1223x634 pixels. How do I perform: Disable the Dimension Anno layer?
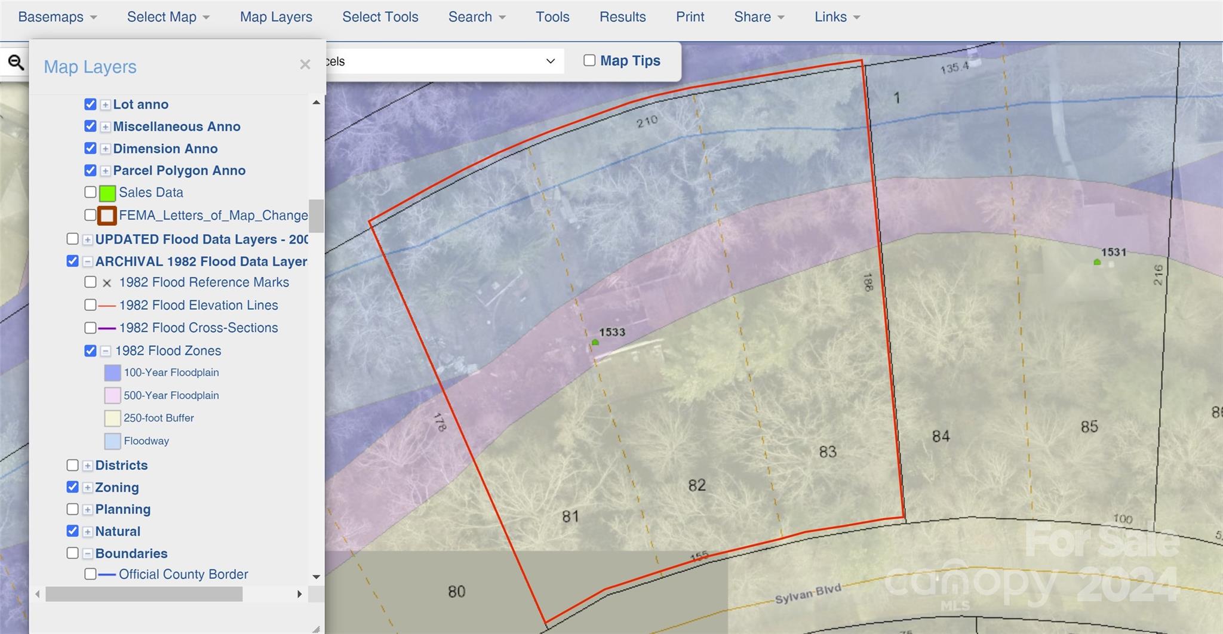click(90, 148)
